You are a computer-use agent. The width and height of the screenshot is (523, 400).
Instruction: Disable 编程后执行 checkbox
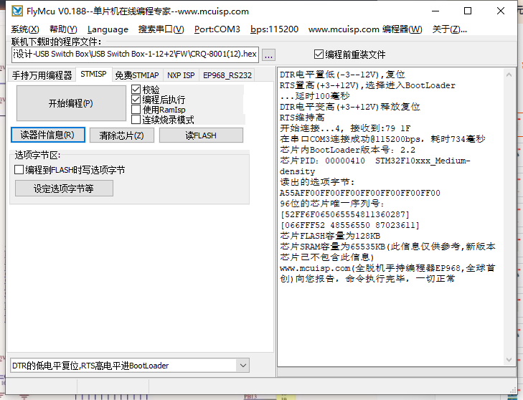pos(136,100)
